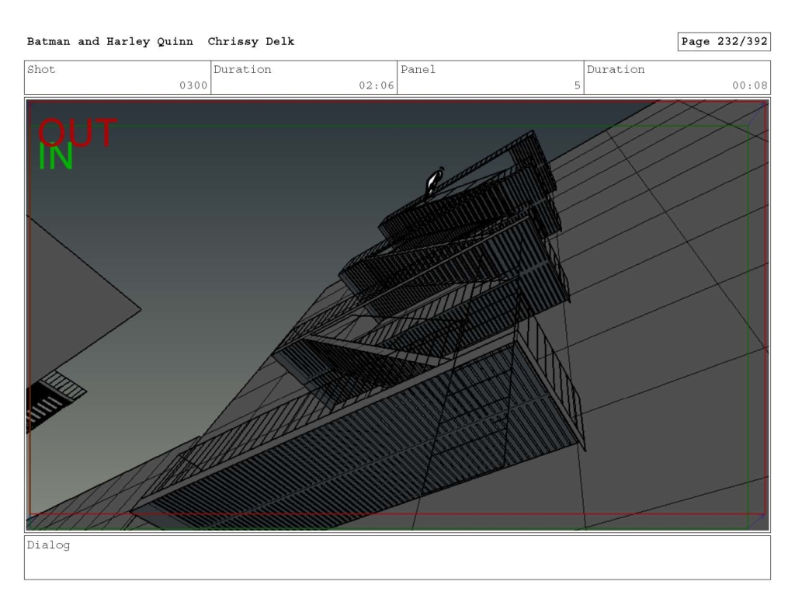Click the title text 'Batman and Harley Quinn'
795x616 pixels.
110,42
